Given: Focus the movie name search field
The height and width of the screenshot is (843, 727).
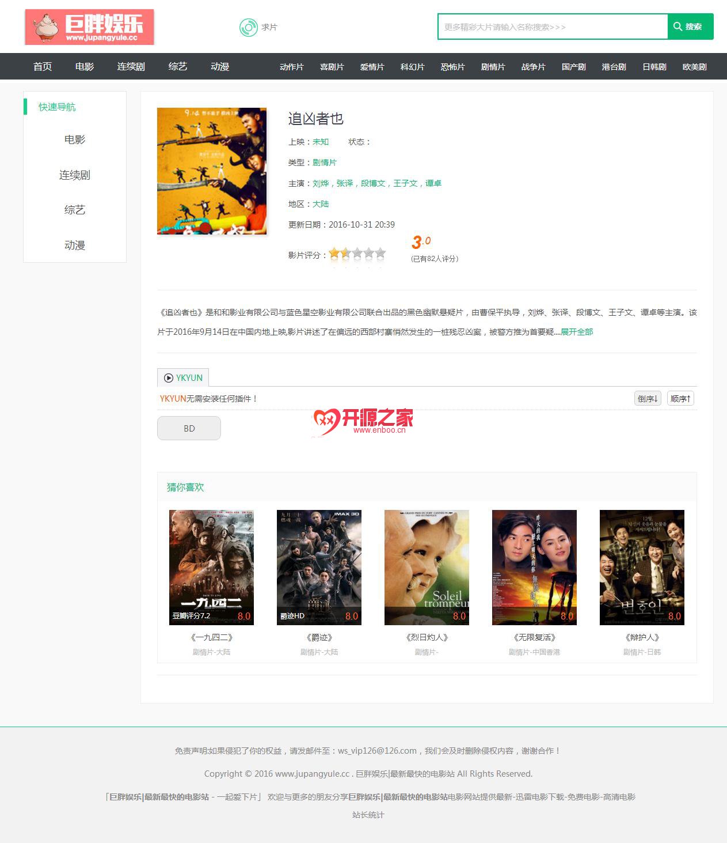Looking at the screenshot, I should pyautogui.click(x=553, y=27).
